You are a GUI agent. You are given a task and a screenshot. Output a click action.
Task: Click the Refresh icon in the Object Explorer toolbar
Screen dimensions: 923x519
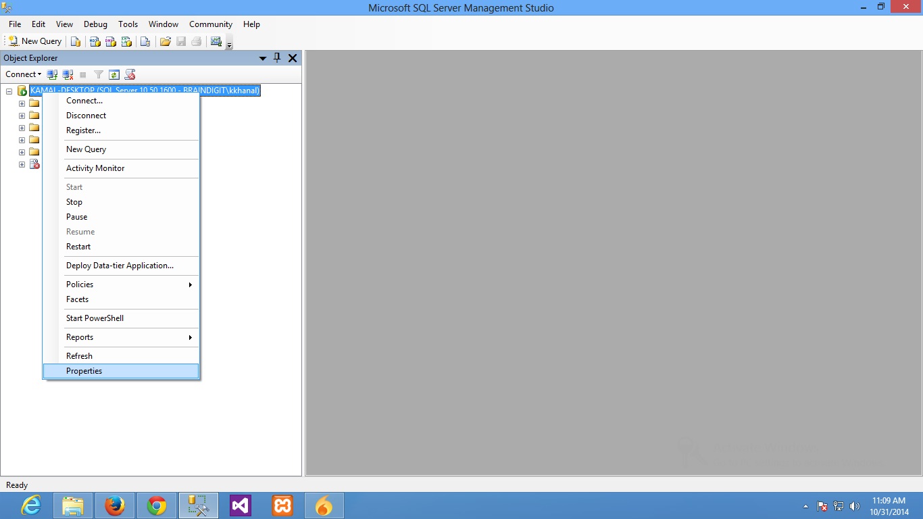click(x=114, y=74)
